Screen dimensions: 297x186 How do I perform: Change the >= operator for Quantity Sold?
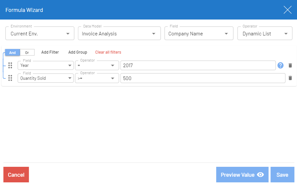(x=97, y=78)
